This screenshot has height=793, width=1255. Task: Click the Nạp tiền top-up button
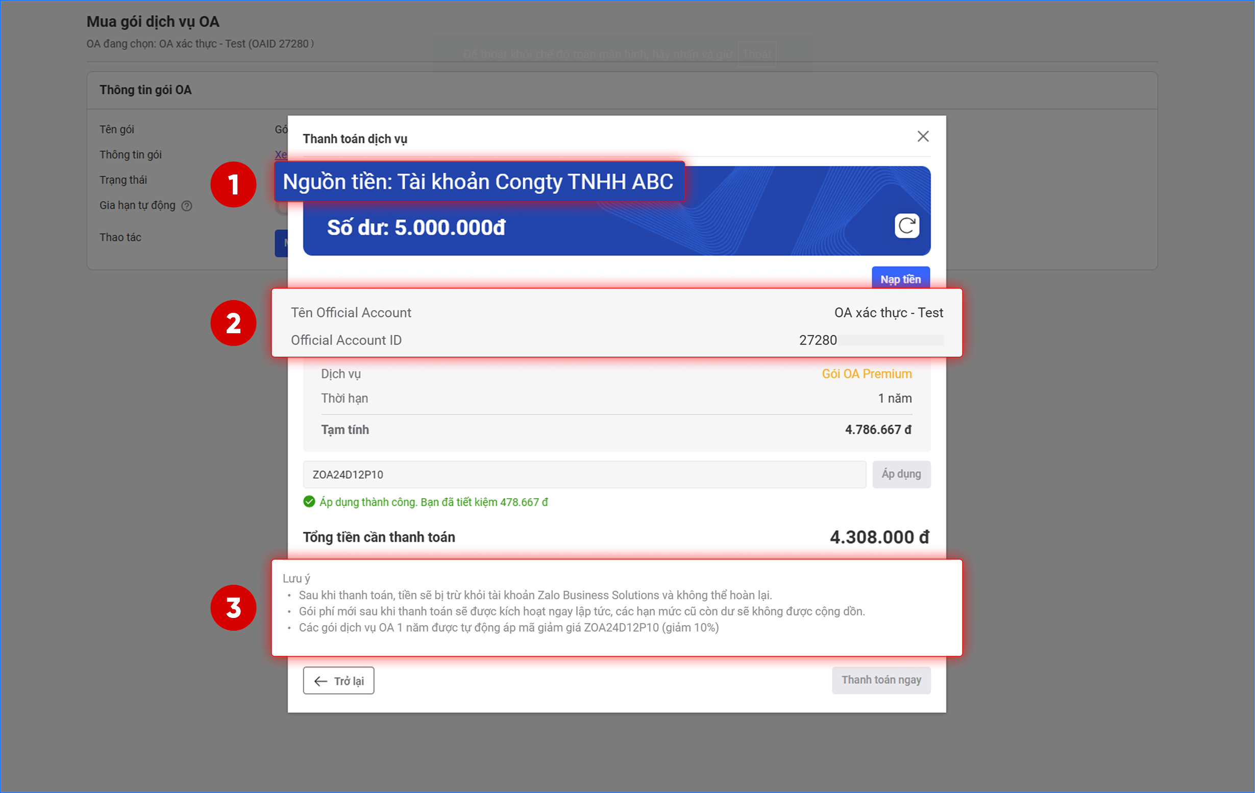(x=900, y=279)
